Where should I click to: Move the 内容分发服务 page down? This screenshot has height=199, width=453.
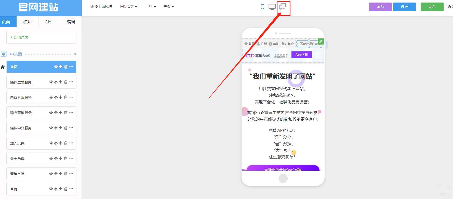pos(51,97)
